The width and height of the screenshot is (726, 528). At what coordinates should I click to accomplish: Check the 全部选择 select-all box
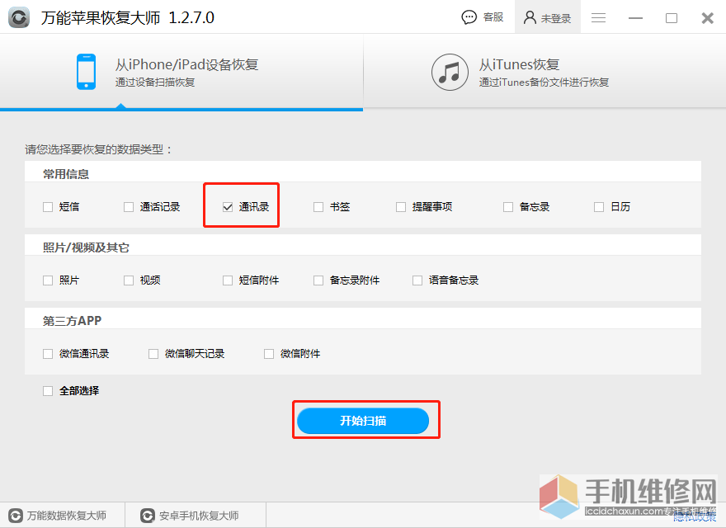point(48,391)
